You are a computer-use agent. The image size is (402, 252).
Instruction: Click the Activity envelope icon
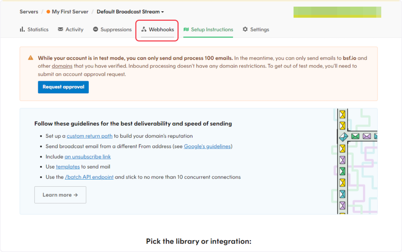[60, 29]
